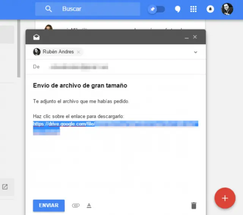This screenshot has width=243, height=215.
Task: Show notifications via the bell icon
Action: (210, 9)
